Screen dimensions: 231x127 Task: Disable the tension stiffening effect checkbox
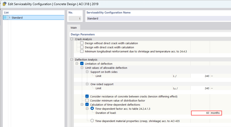[x=87, y=97]
